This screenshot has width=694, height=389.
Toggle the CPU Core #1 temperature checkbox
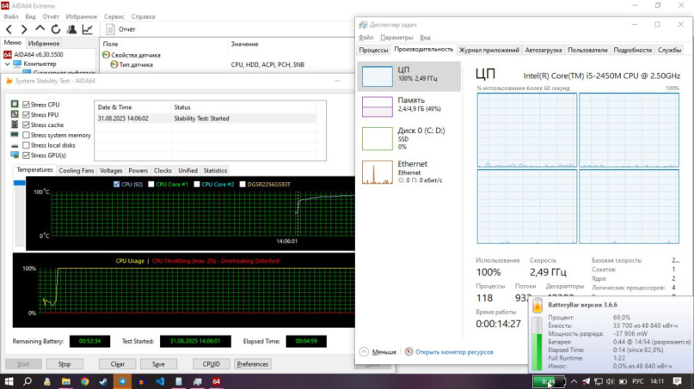click(x=151, y=184)
